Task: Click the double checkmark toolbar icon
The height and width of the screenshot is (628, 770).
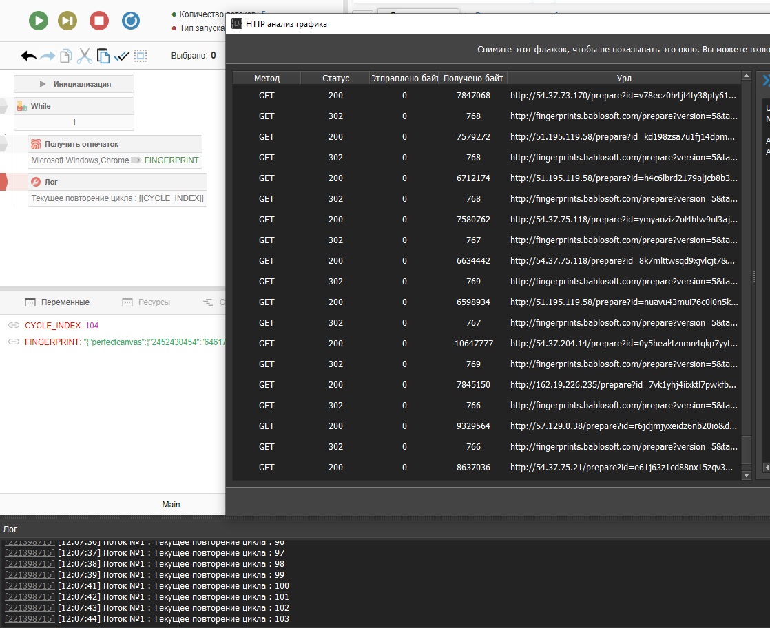Action: pyautogui.click(x=122, y=56)
